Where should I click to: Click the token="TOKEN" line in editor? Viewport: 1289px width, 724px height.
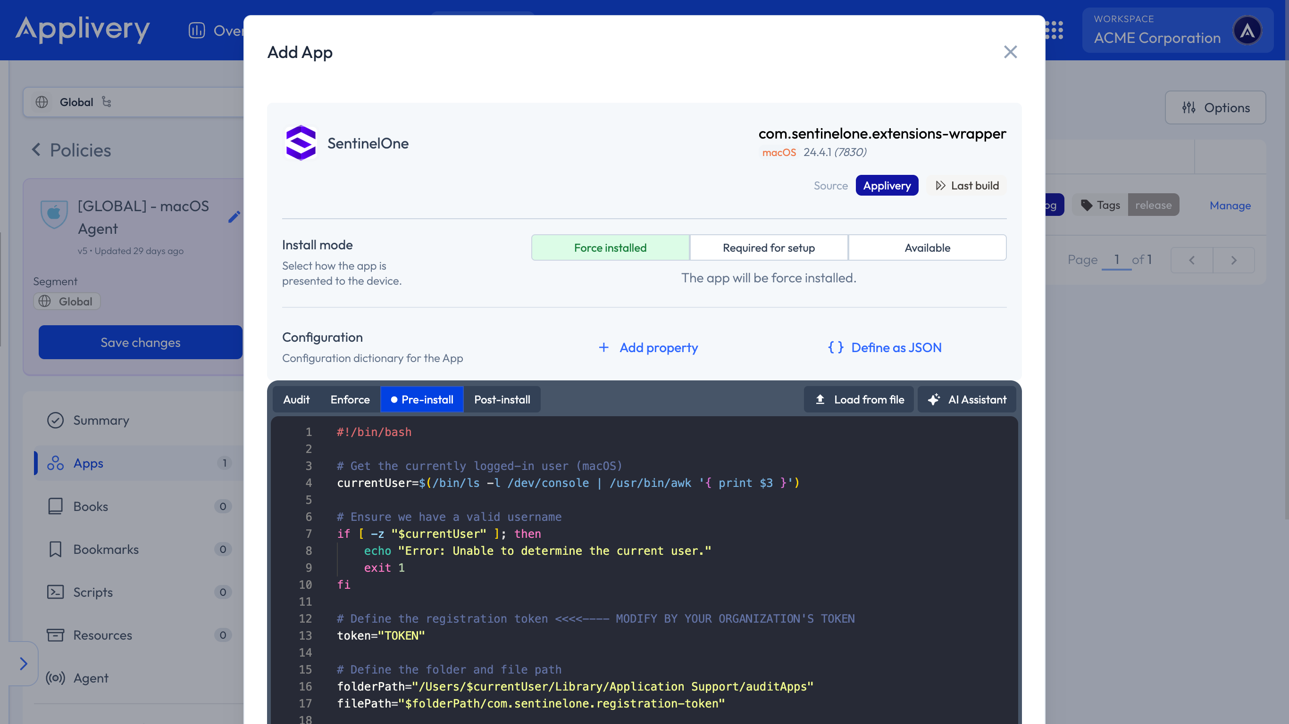(x=381, y=635)
